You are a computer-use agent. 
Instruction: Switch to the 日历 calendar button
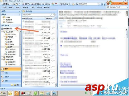[x=11, y=73]
